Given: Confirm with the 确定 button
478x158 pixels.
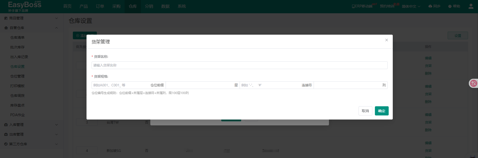Looking at the screenshot, I should [x=382, y=111].
